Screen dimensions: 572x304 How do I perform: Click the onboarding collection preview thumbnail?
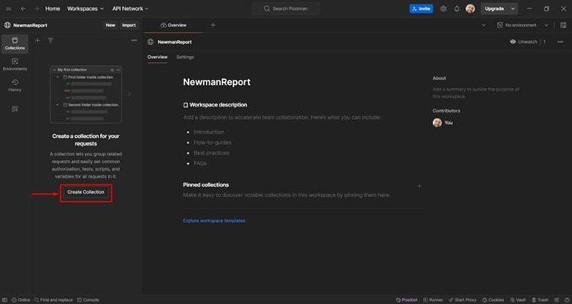[x=86, y=94]
